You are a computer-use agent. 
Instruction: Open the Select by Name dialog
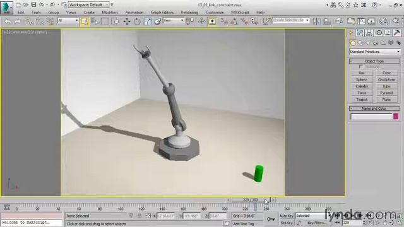point(95,21)
